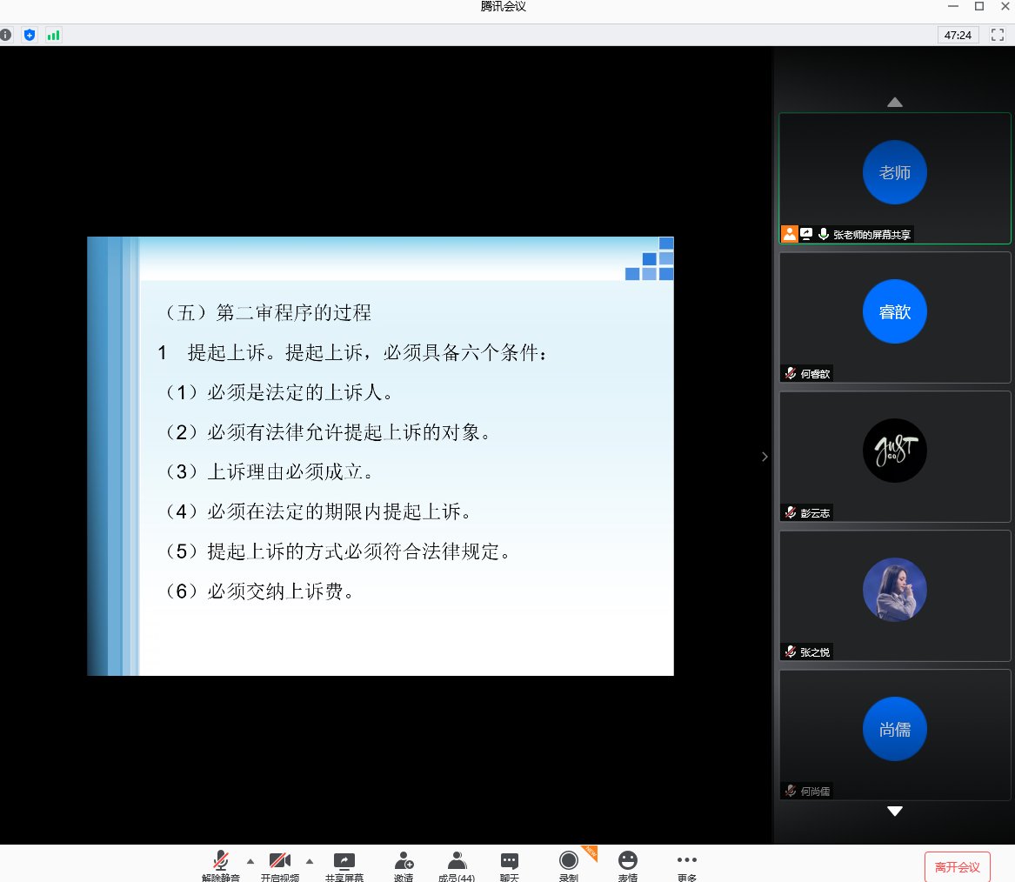Start recording with the 录制 button
The width and height of the screenshot is (1015, 882).
point(568,866)
